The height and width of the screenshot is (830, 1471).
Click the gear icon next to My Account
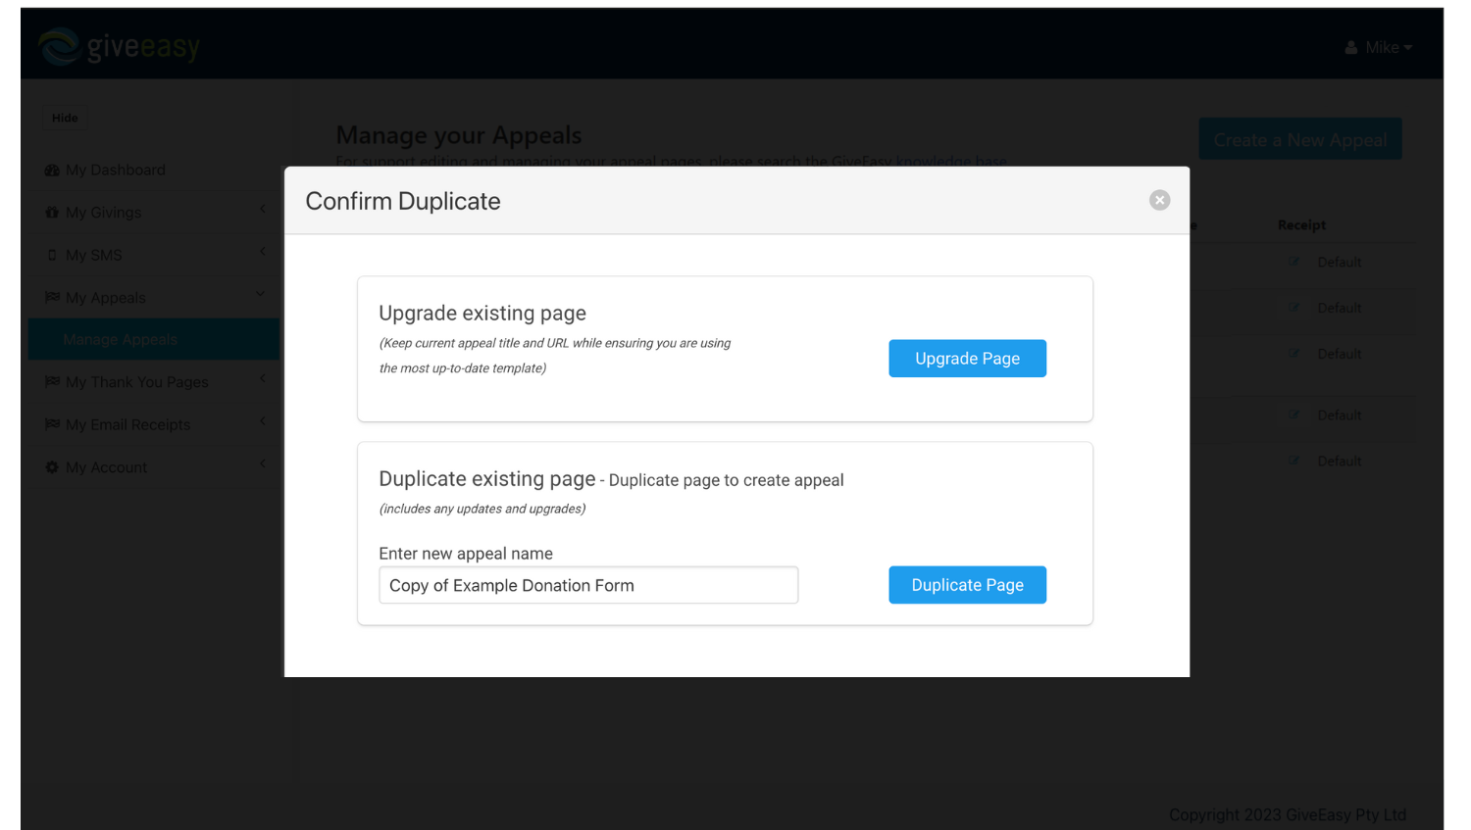(x=51, y=467)
